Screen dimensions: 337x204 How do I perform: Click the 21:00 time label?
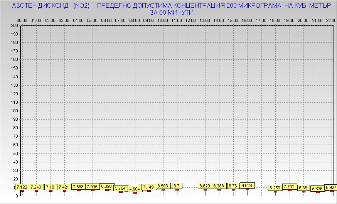(x=317, y=21)
